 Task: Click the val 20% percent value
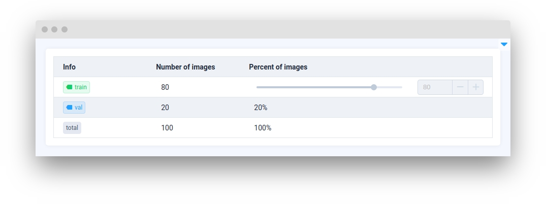(x=261, y=108)
